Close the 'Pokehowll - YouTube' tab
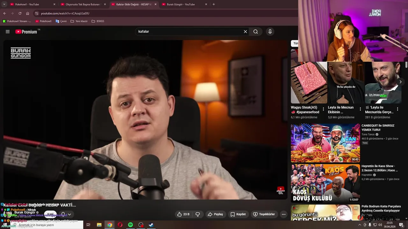 [54, 4]
